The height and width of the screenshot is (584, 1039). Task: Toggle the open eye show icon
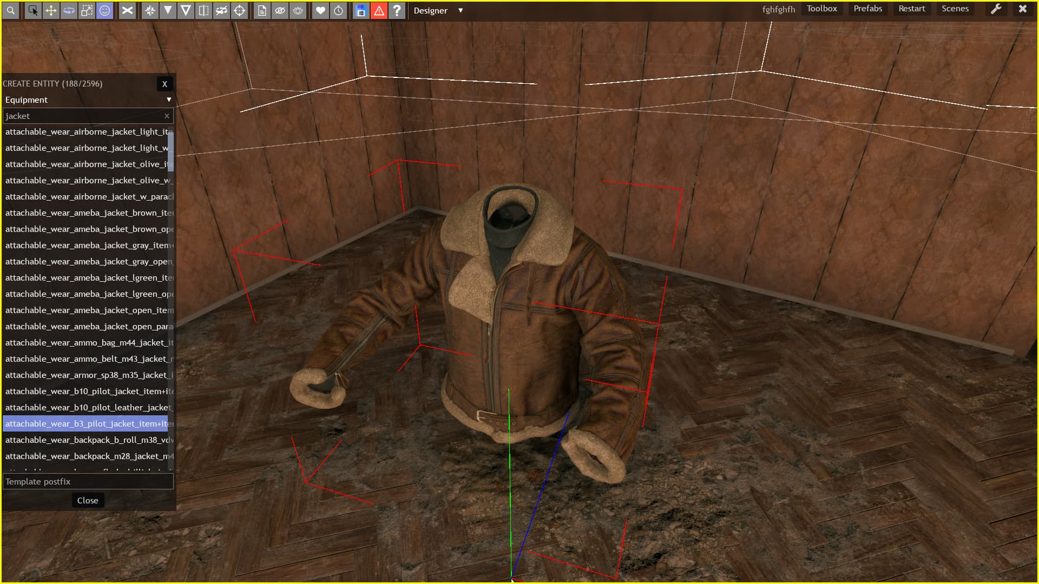click(x=298, y=10)
